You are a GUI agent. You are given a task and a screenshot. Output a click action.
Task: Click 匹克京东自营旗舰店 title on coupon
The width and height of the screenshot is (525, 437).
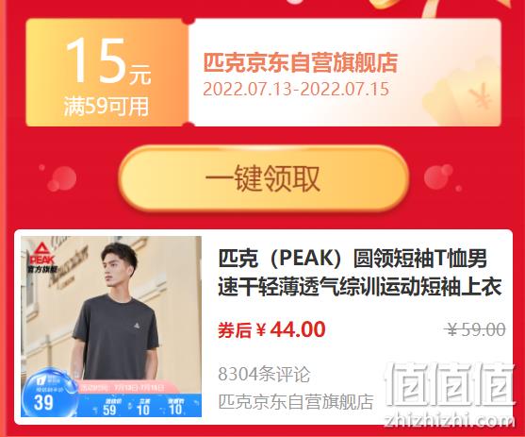click(x=301, y=62)
